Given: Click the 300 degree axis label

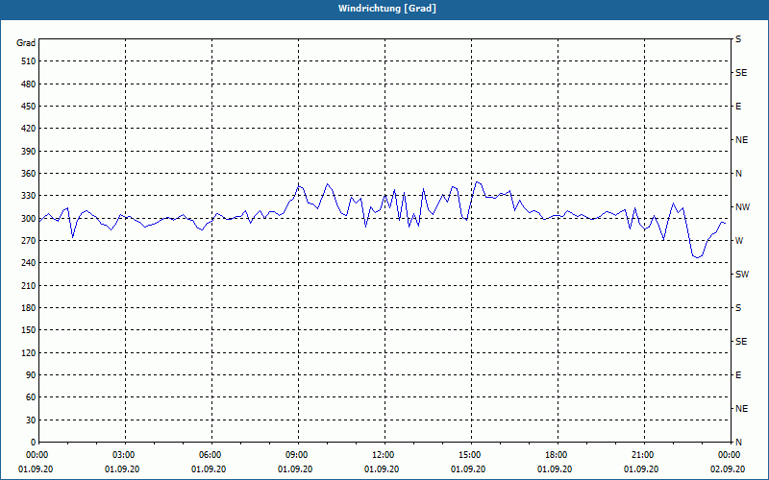Looking at the screenshot, I should click(x=29, y=219).
